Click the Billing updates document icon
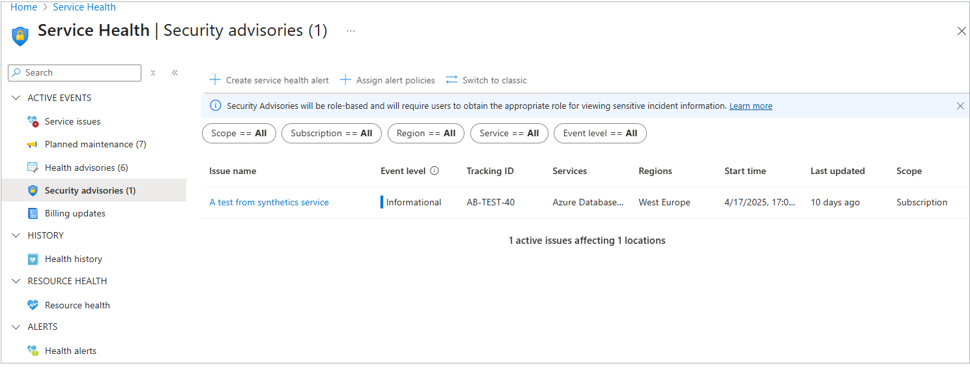Viewport: 970px width, 367px height. click(x=33, y=214)
